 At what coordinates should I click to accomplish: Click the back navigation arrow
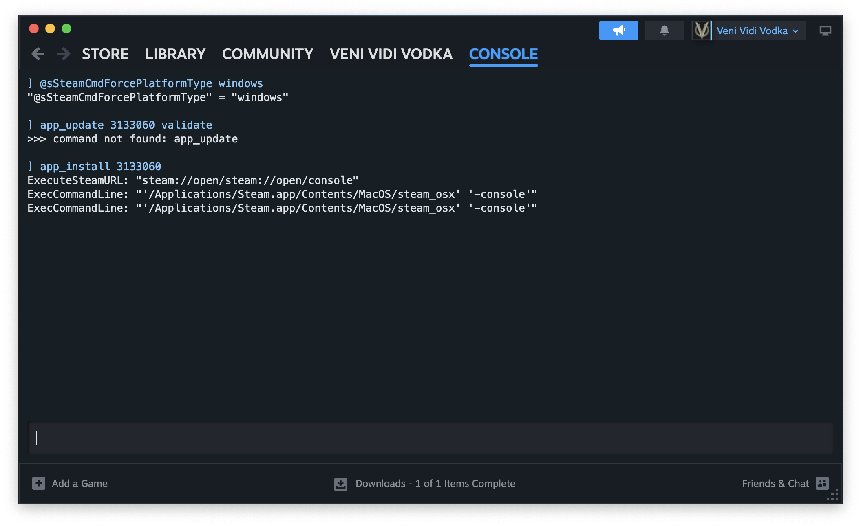tap(38, 54)
